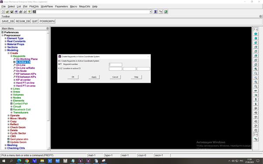Click the Zoom Out magnifier icon
This screenshot has width=263, height=164.
pos(256,86)
